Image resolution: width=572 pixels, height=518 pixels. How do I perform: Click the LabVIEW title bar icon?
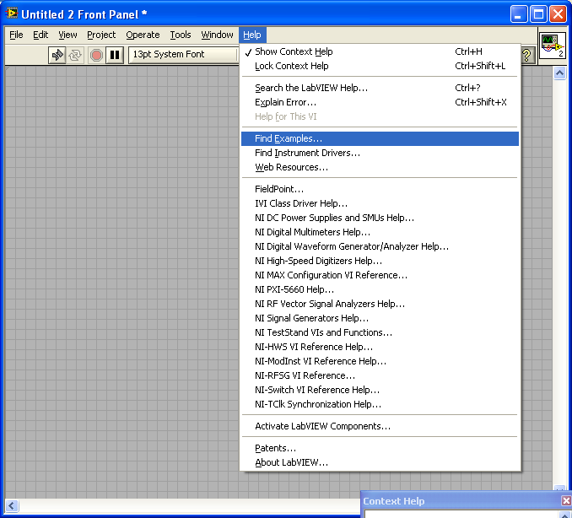pyautogui.click(x=12, y=13)
